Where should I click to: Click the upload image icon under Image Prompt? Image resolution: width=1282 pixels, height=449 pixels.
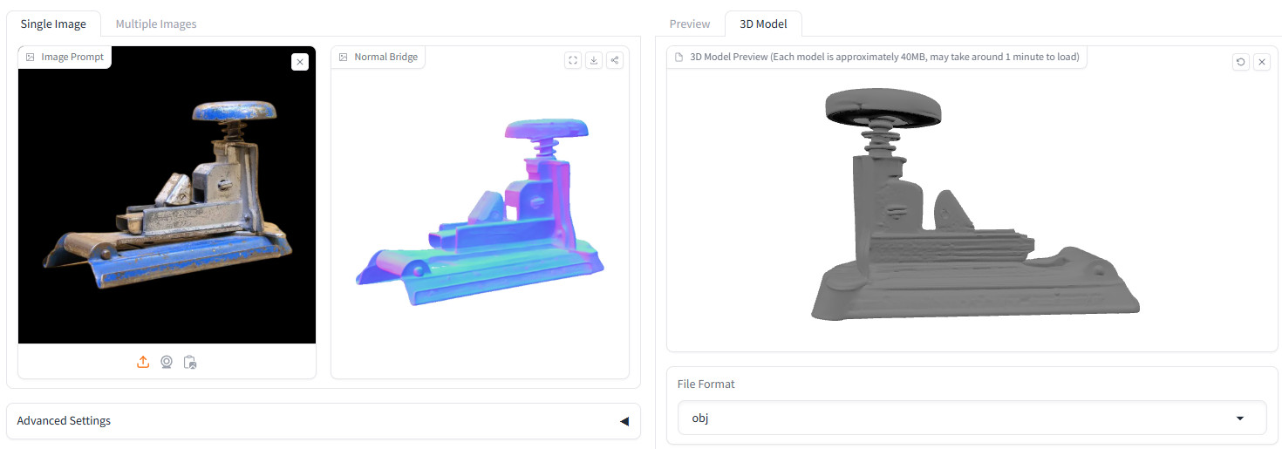point(143,362)
